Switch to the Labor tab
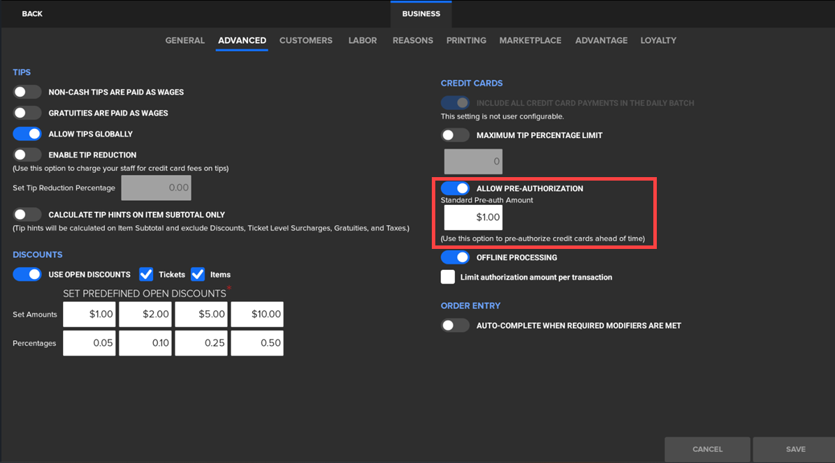Screen dimensions: 835x463 click(x=363, y=40)
